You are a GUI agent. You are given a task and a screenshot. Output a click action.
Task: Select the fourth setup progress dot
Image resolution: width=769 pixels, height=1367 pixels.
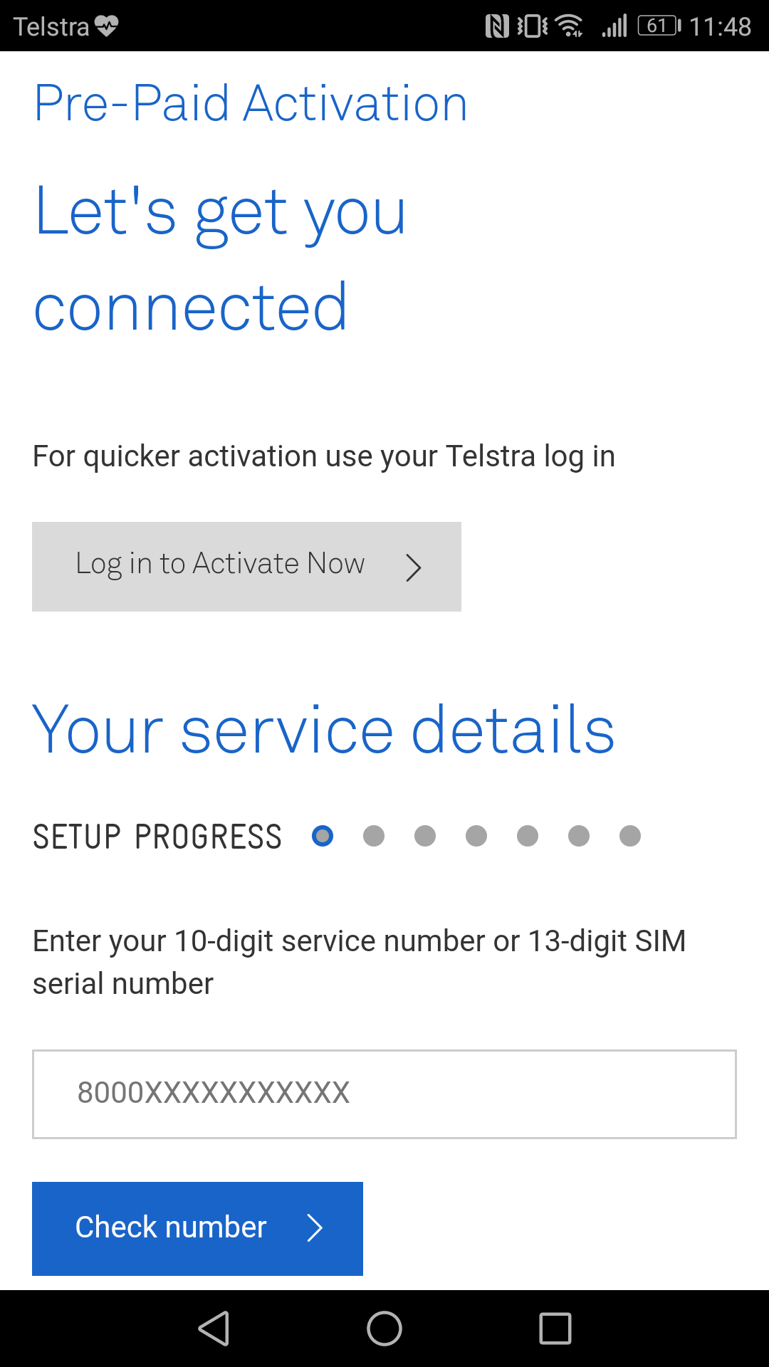(x=476, y=836)
